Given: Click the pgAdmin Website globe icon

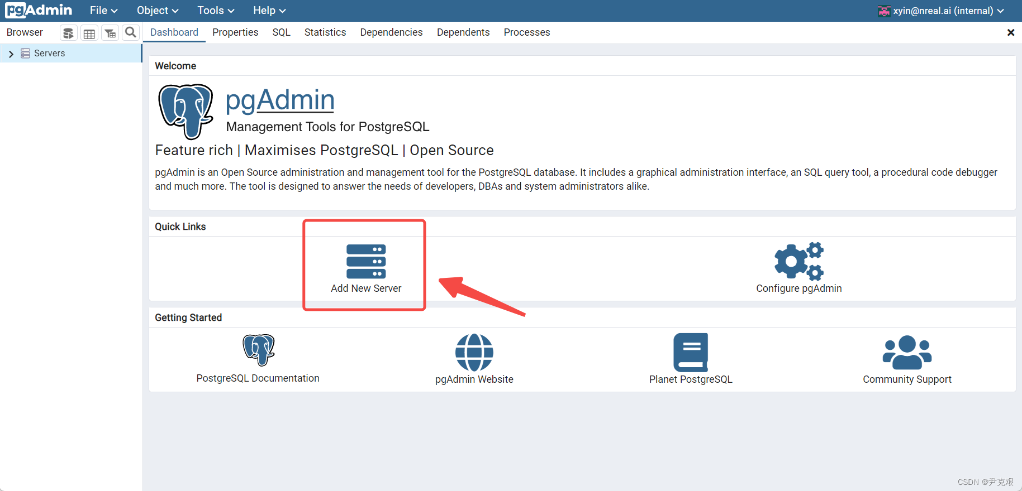Looking at the screenshot, I should click(474, 352).
